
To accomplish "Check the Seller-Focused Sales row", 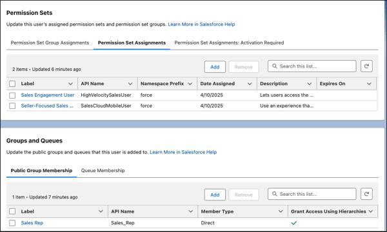I will pyautogui.click(x=12, y=106).
